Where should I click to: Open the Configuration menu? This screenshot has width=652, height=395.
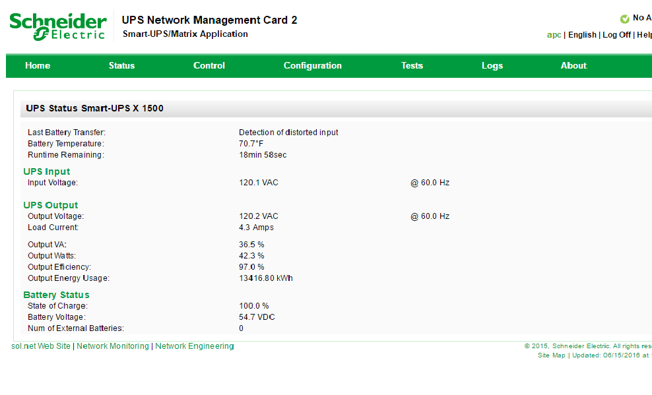(x=313, y=66)
